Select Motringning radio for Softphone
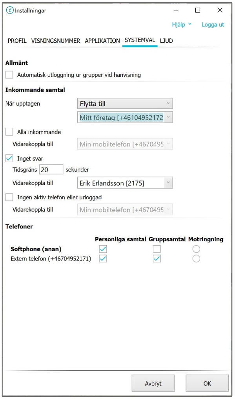This screenshot has width=235, height=399. pyautogui.click(x=196, y=249)
